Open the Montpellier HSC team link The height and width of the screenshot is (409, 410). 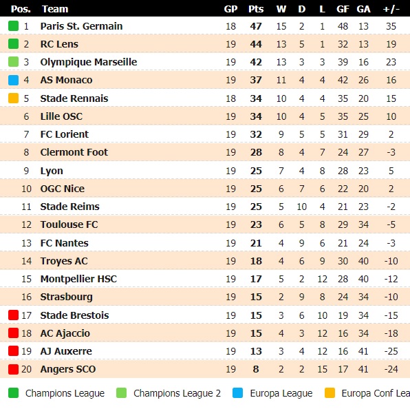(78, 279)
